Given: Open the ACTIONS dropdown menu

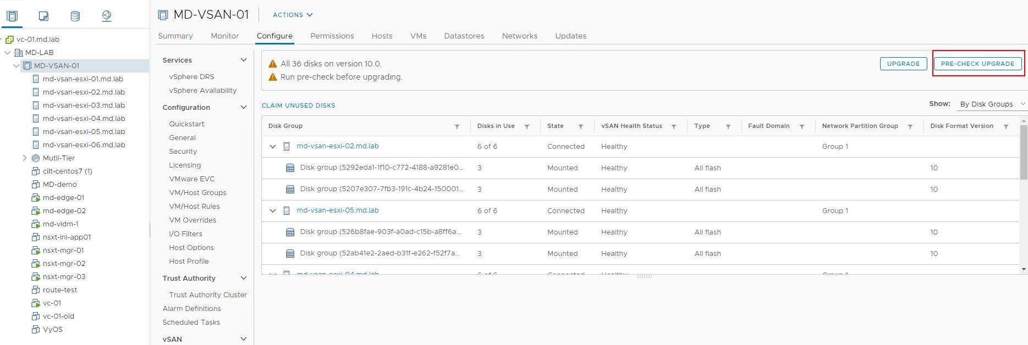Looking at the screenshot, I should point(293,15).
